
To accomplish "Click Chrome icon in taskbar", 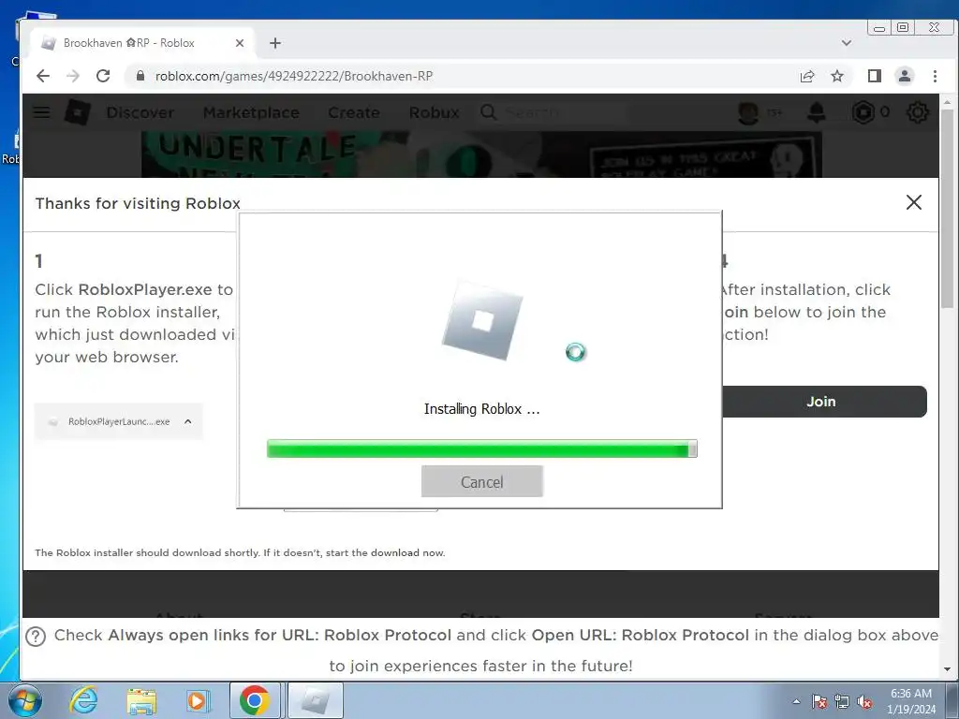I will pyautogui.click(x=255, y=700).
